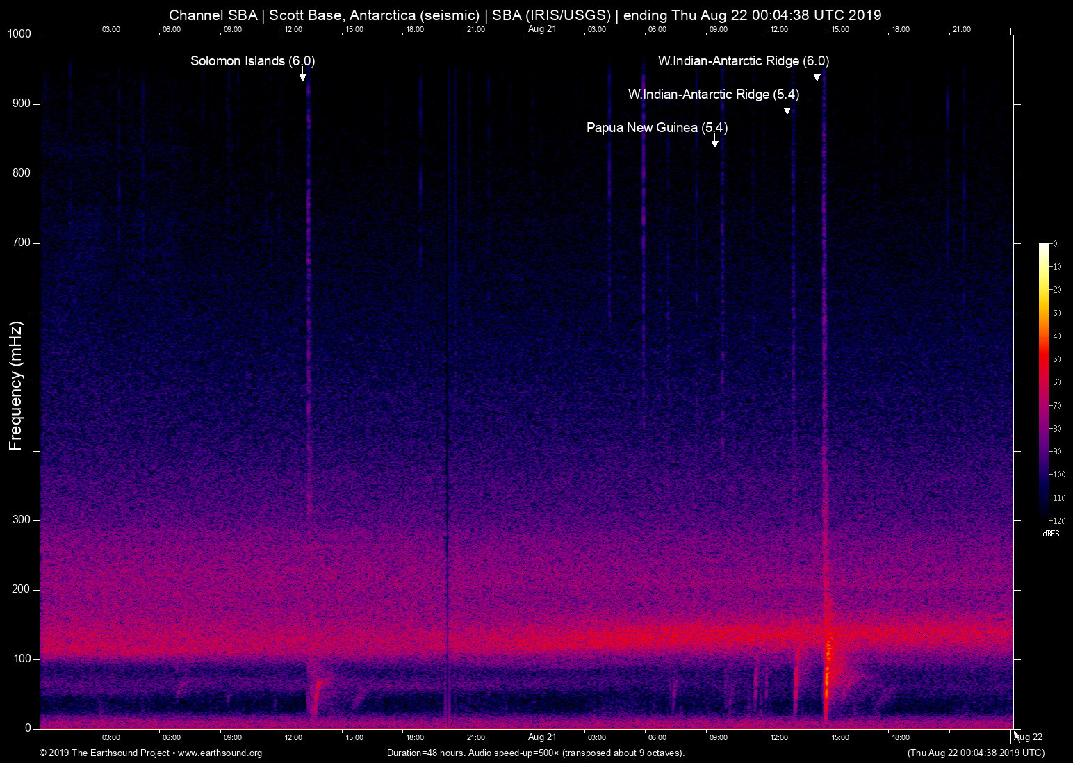Screen dimensions: 1073x763
Task: Click the W.Indian-Antarctic Ridge (6.0) event label
Action: [x=743, y=61]
